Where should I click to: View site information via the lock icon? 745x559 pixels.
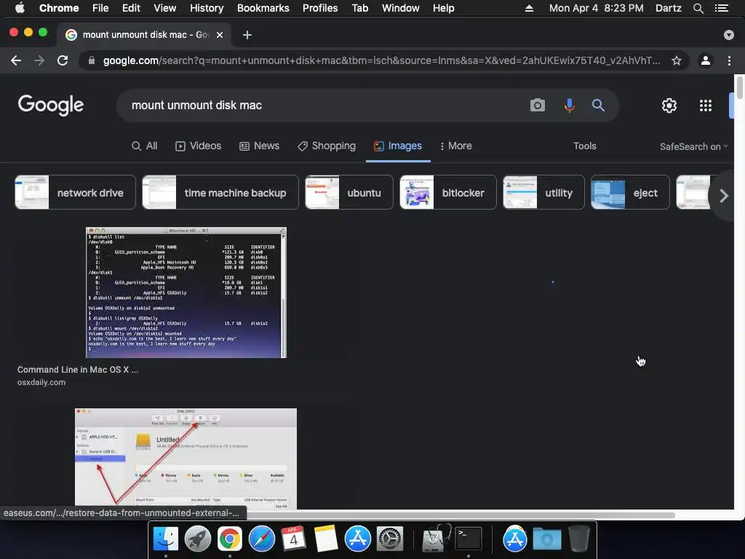(92, 60)
